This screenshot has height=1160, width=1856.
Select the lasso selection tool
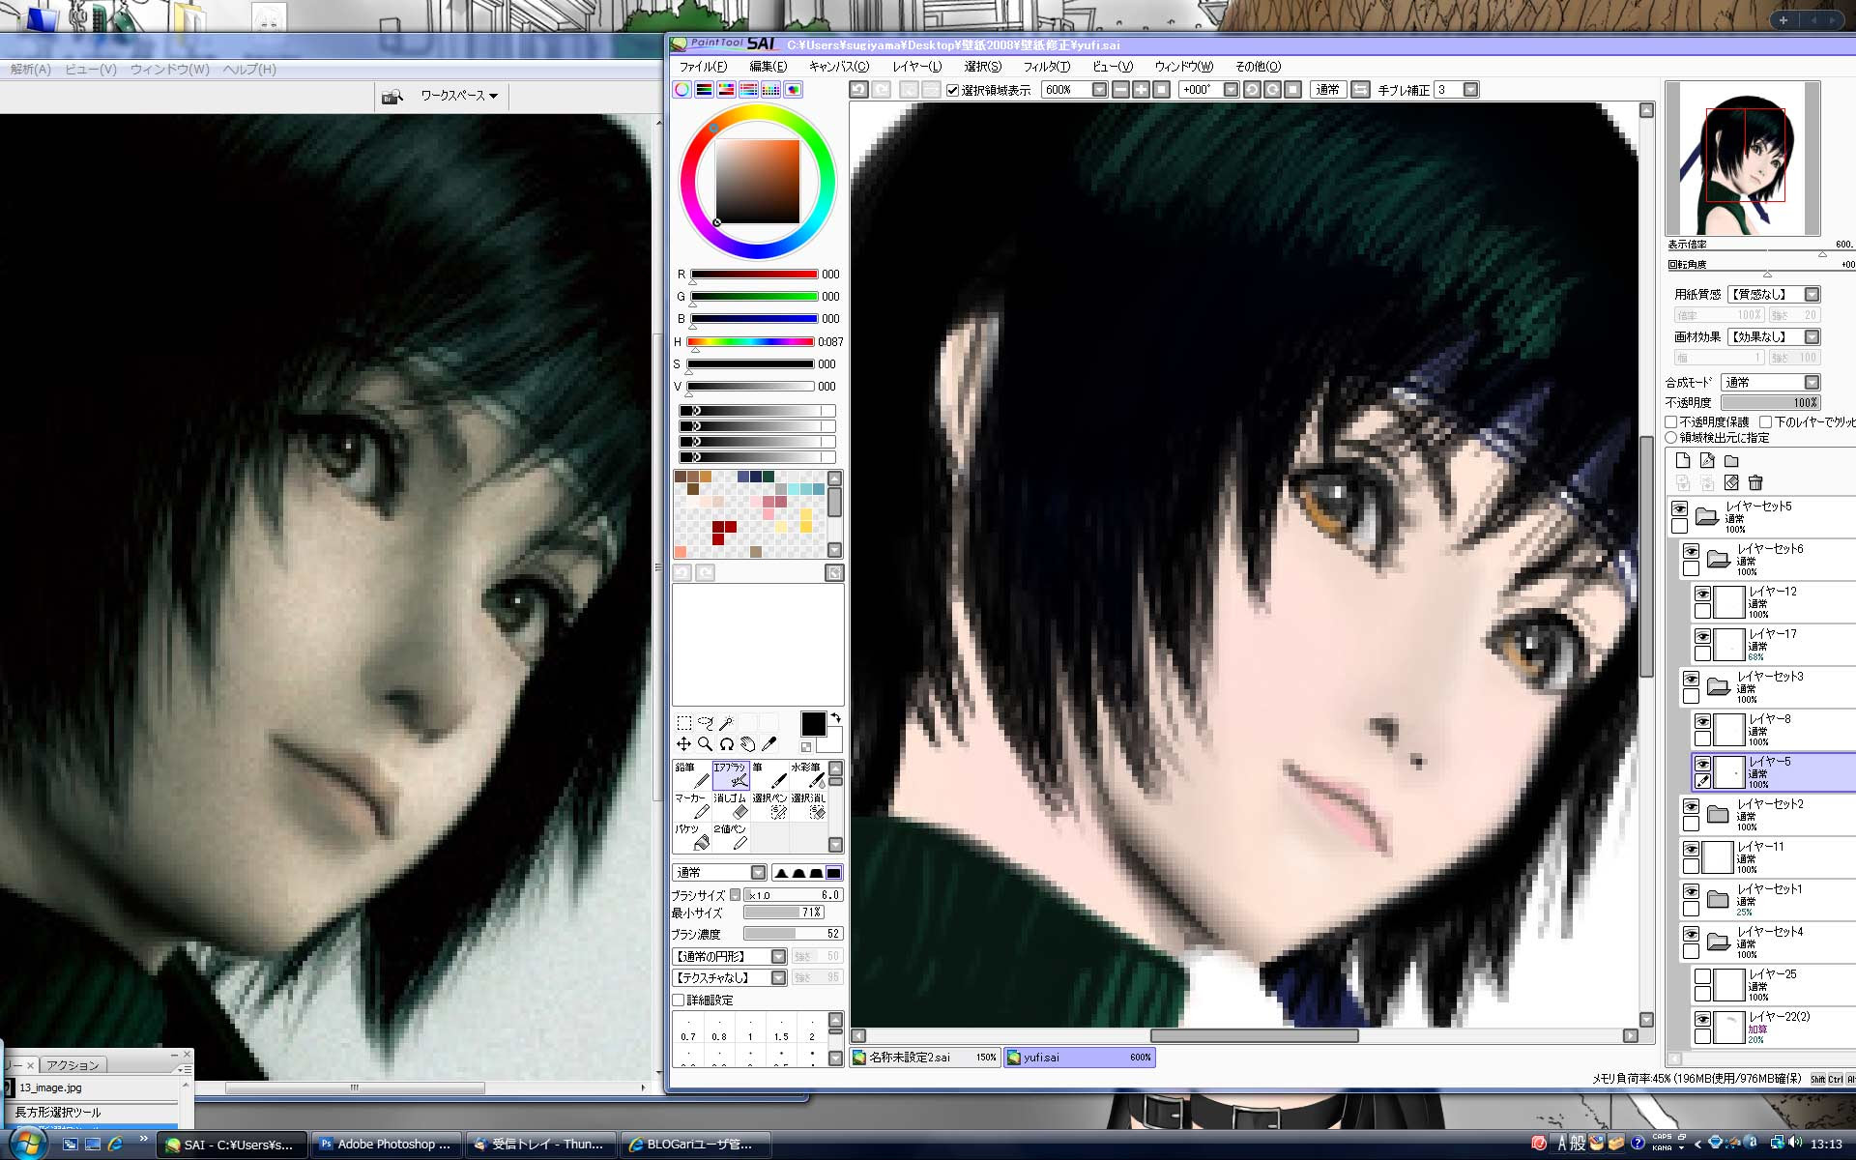[706, 722]
